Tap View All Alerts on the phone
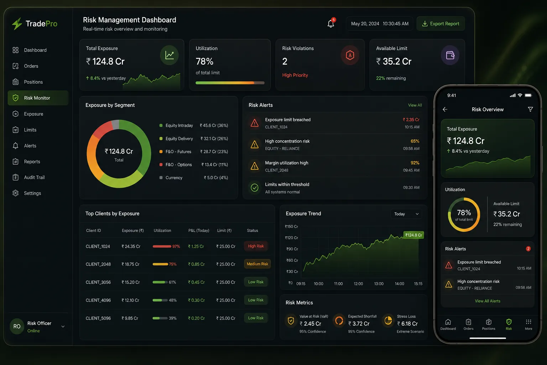 pyautogui.click(x=488, y=301)
